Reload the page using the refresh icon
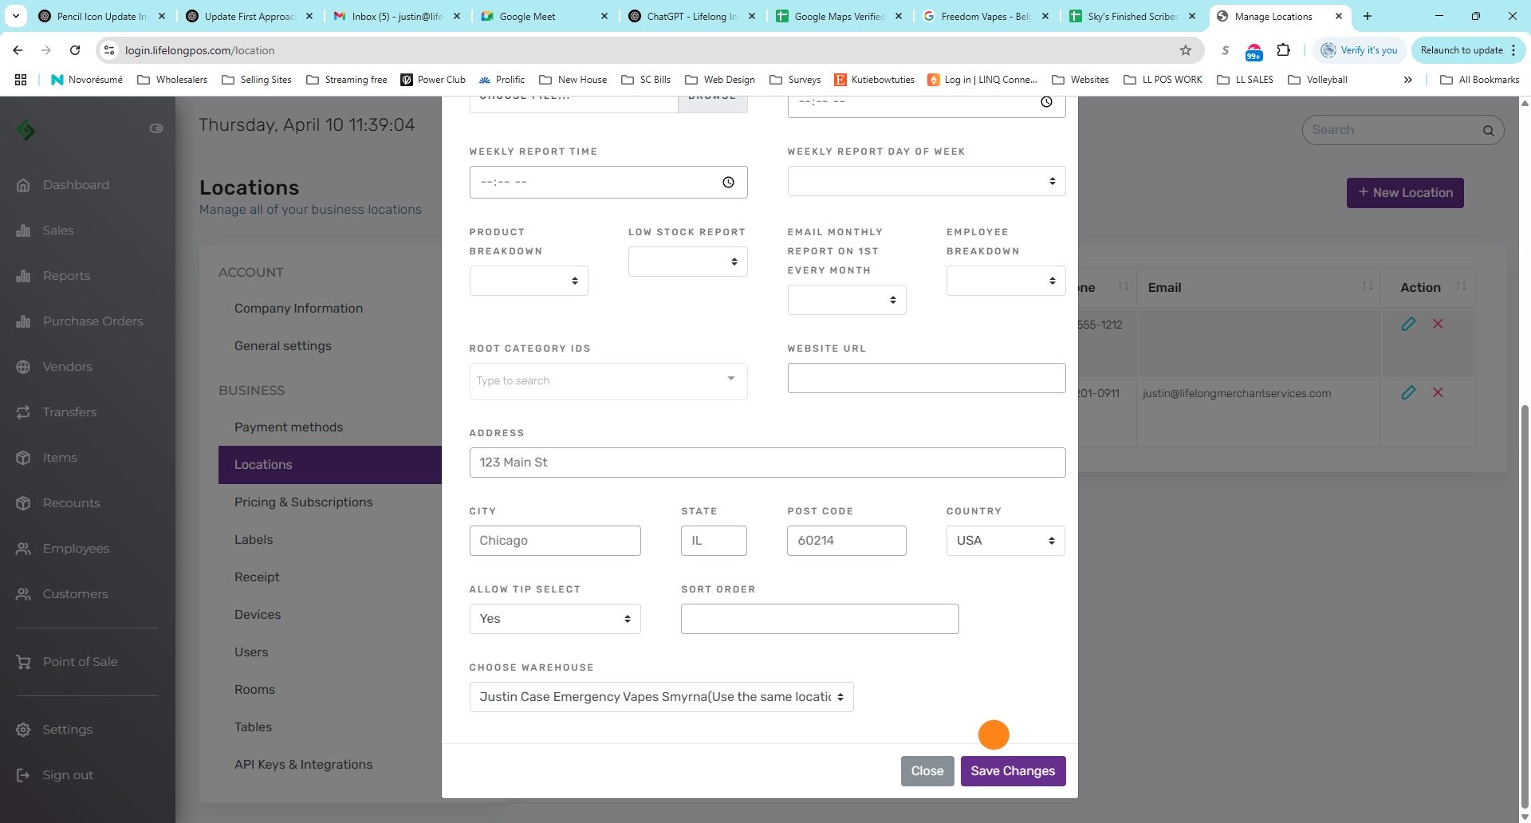 tap(75, 50)
